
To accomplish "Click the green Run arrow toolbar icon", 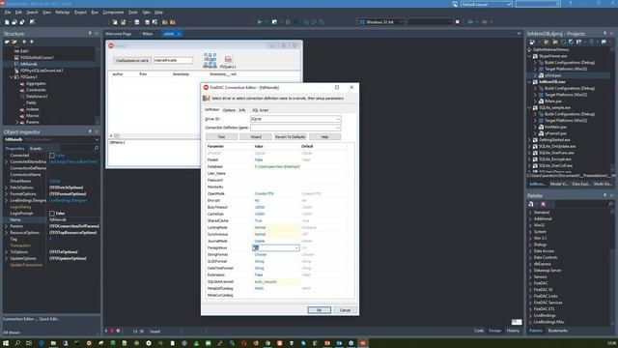I will coord(260,22).
